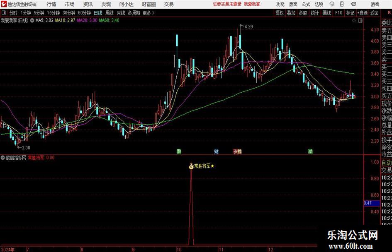Click the 常胜将军: 0.00 indicator value
The height and width of the screenshot is (252, 392).
click(41, 158)
